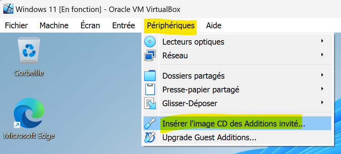Expand the Dossiers partagés submenu arrow
This screenshot has width=341, height=154.
pyautogui.click(x=322, y=75)
